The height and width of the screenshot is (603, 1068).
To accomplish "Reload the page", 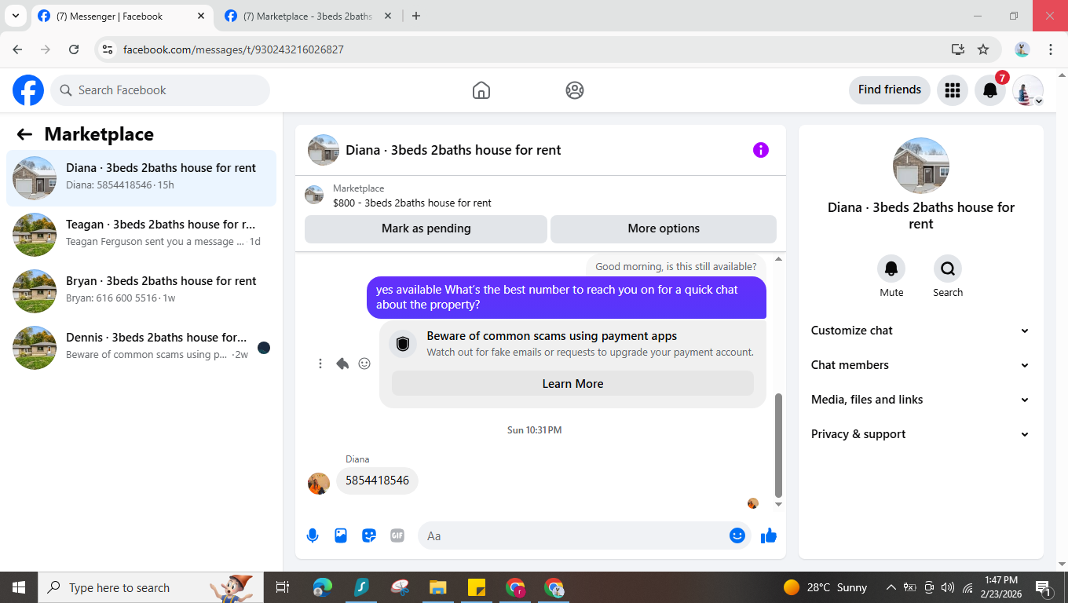I will point(74,49).
